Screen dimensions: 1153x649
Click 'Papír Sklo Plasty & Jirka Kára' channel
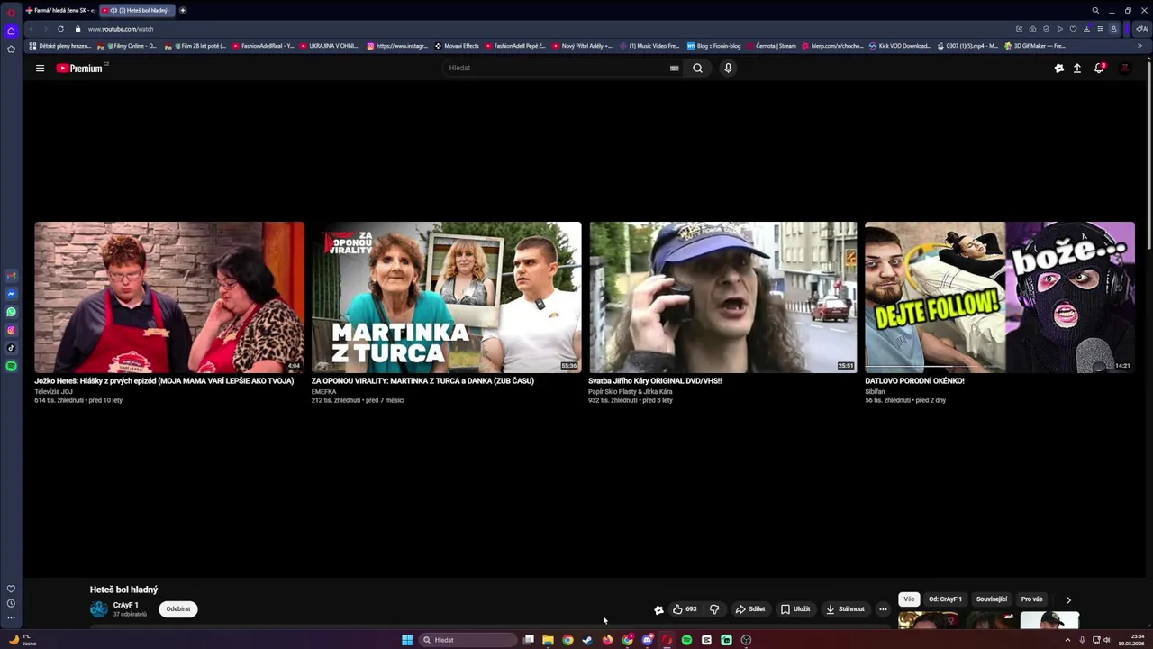click(x=631, y=392)
